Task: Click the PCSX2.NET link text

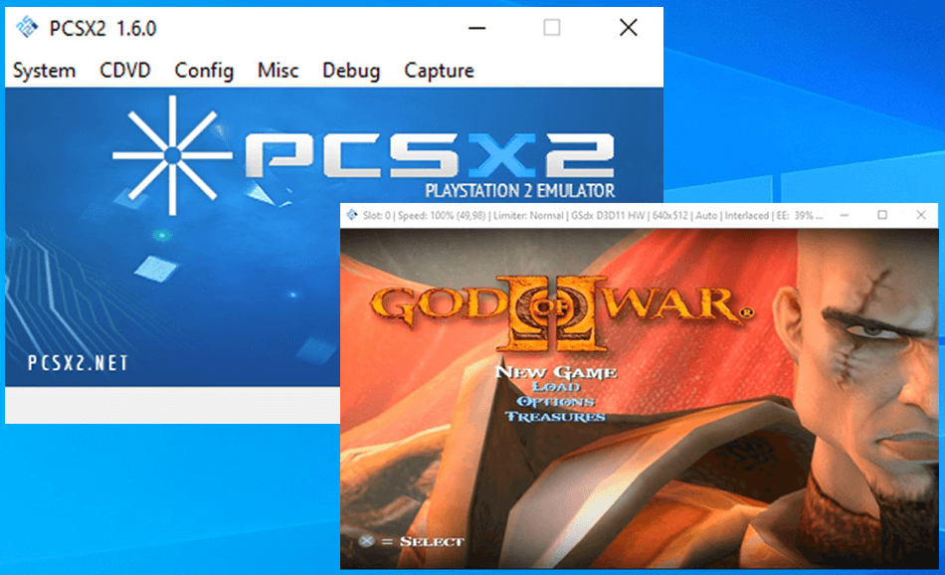Action: coord(78,363)
